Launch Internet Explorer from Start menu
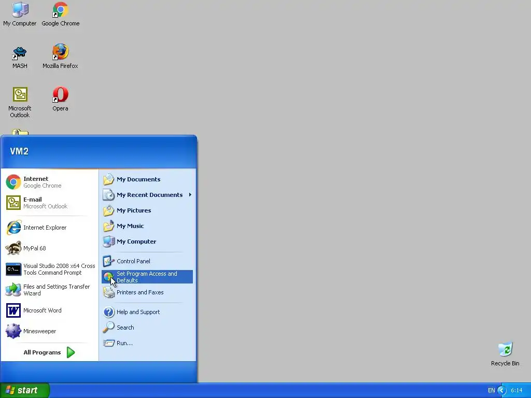Screen dimensions: 531x398 pos(49,228)
